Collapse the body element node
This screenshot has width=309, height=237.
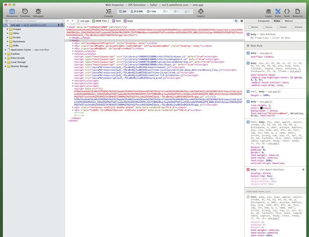pyautogui.click(x=70, y=40)
